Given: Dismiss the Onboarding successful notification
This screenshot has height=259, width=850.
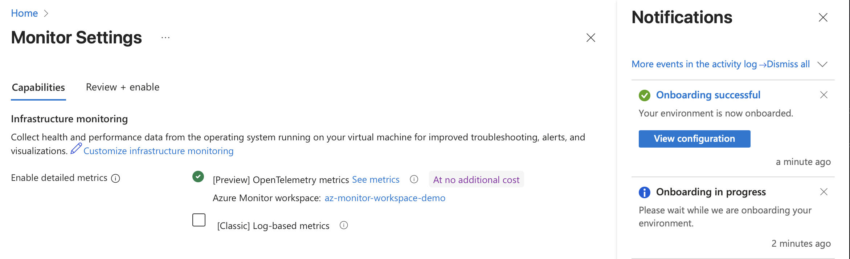Looking at the screenshot, I should click(x=824, y=95).
